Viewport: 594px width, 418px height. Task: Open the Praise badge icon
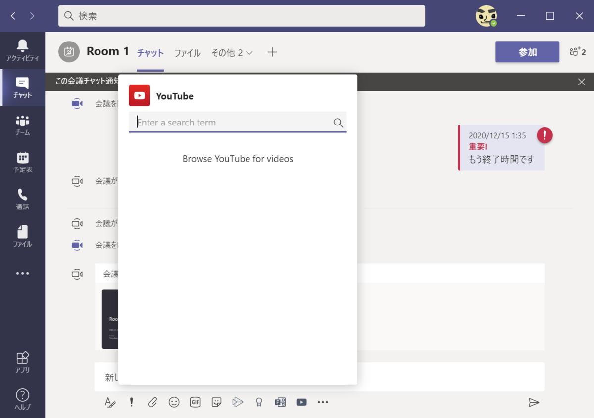(x=259, y=402)
